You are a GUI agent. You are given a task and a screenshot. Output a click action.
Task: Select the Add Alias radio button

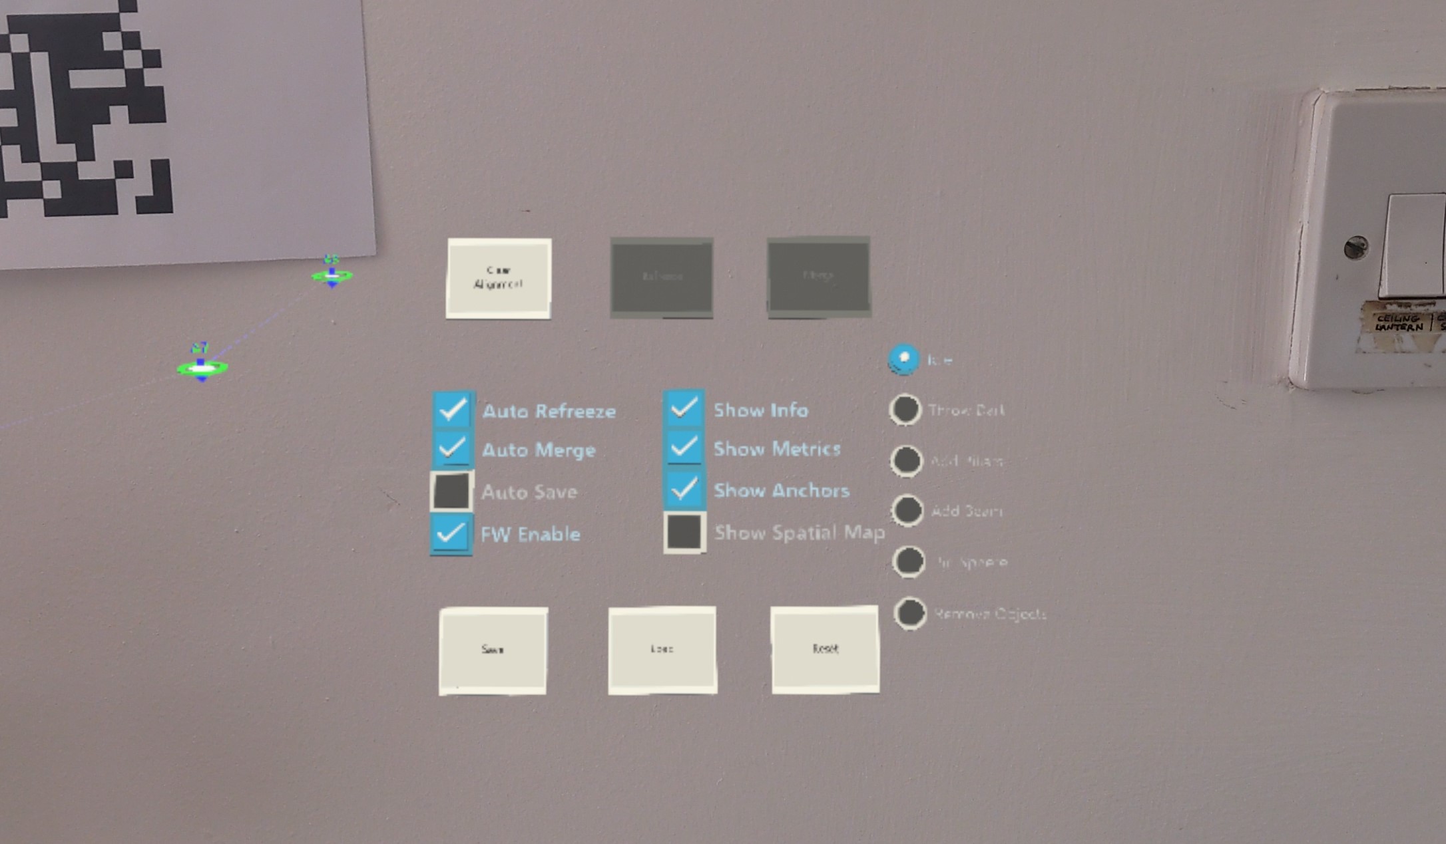tap(906, 461)
